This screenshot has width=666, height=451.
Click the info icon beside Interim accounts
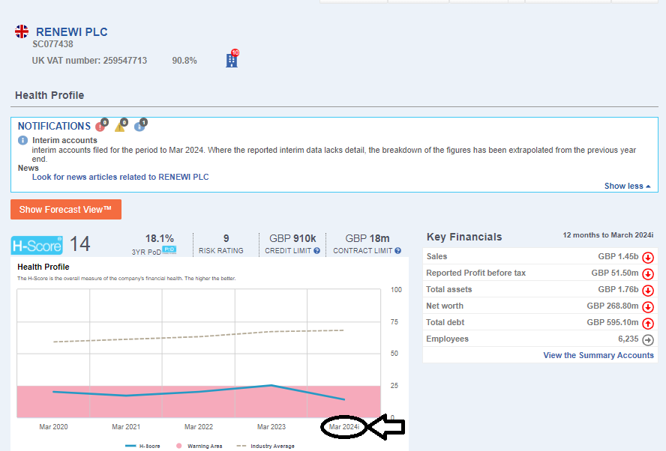23,140
